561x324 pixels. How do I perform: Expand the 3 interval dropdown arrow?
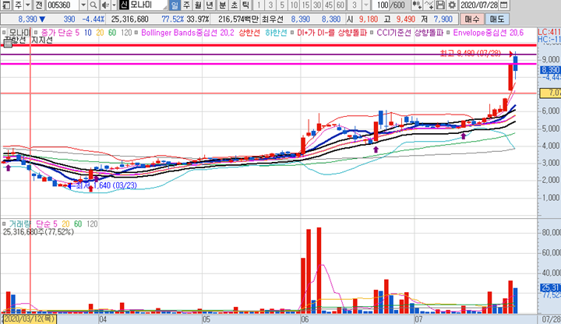click(366, 5)
